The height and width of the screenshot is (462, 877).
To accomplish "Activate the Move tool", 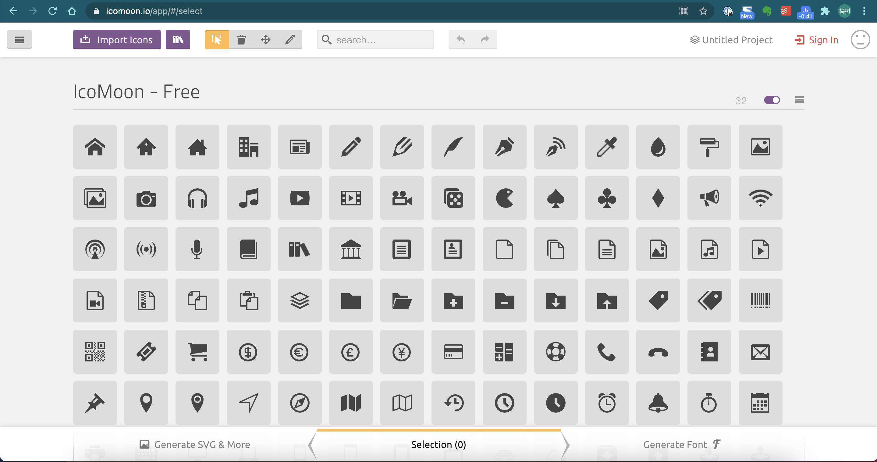I will point(265,40).
